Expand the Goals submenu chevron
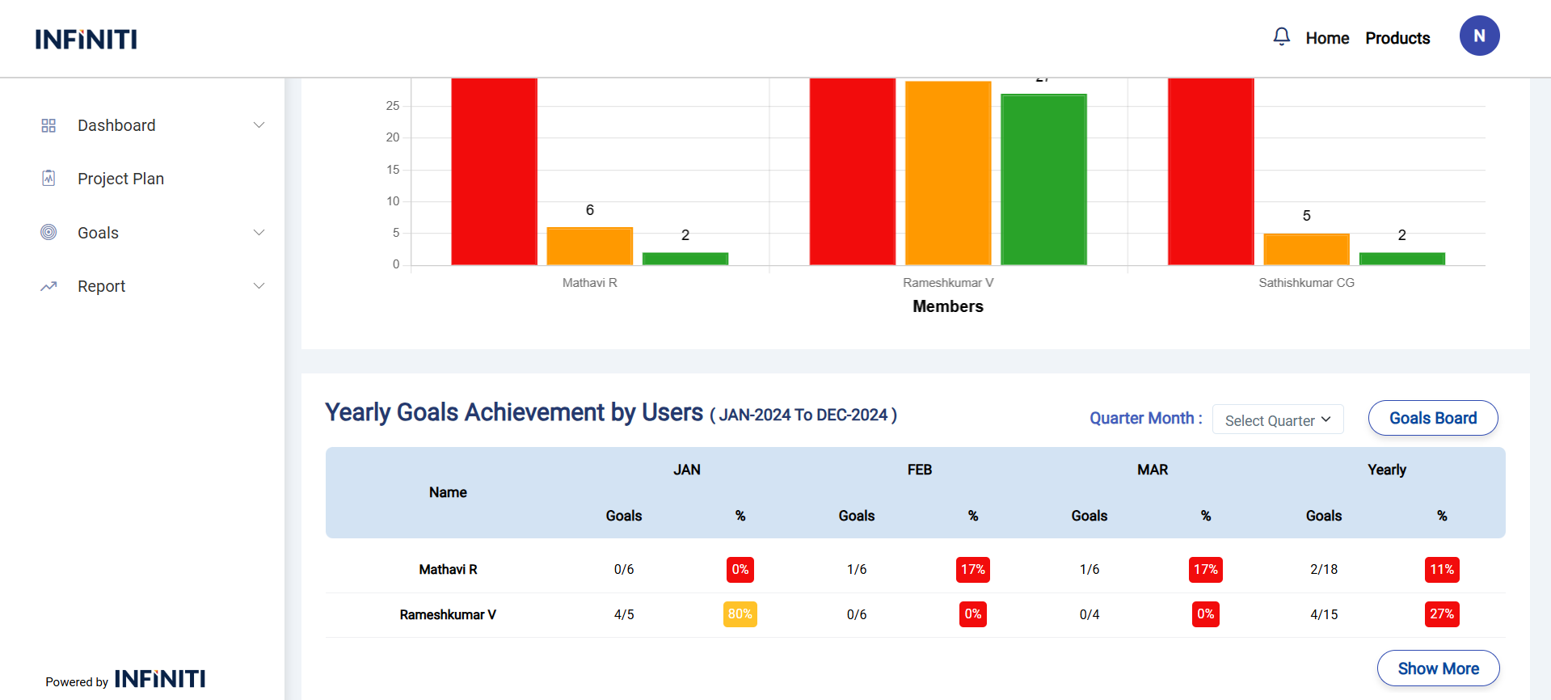1551x700 pixels. 259,233
